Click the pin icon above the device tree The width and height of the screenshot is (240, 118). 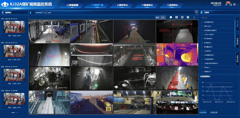(196, 11)
